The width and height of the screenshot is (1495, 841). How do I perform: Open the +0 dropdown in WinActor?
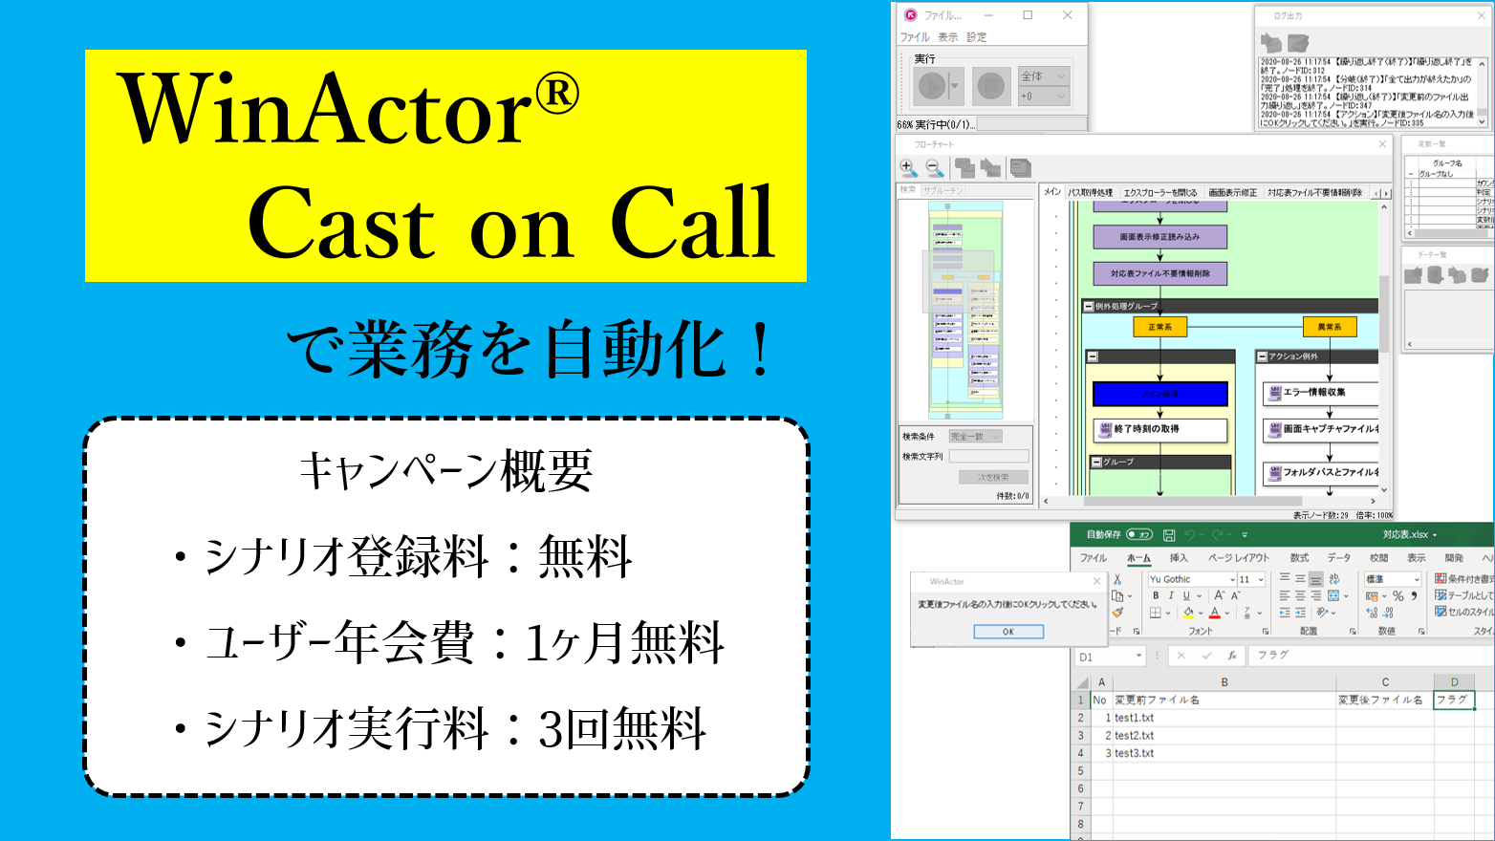click(x=1043, y=97)
